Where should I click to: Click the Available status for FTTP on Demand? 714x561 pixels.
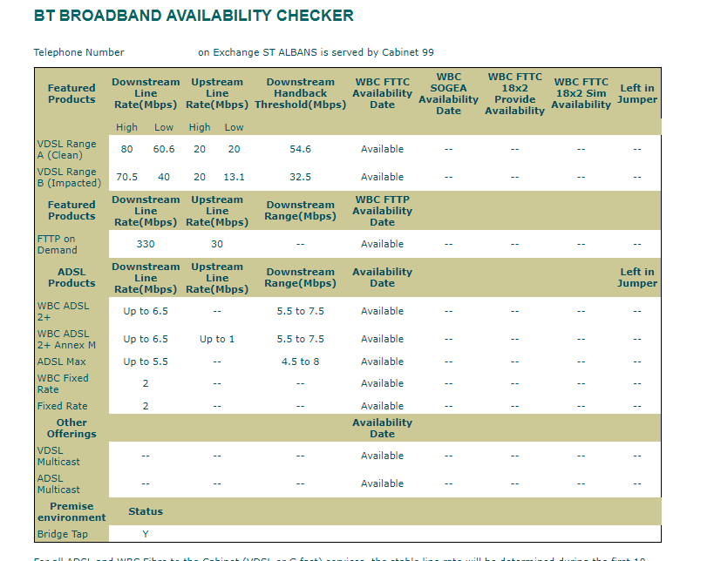(382, 244)
